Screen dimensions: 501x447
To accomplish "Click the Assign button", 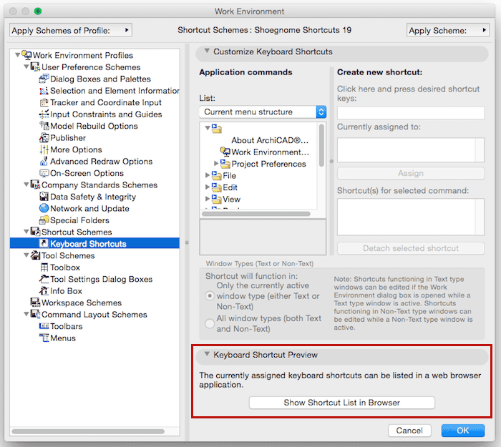I will (411, 173).
